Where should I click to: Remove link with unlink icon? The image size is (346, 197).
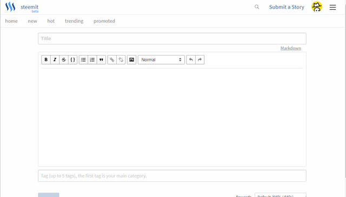pos(121,60)
